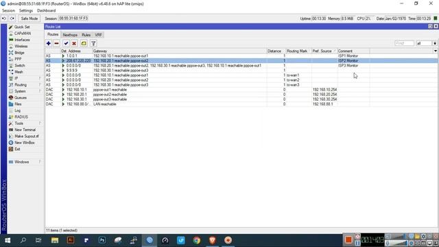Image resolution: width=439 pixels, height=247 pixels.
Task: Click Exit in sidebar
Action: pos(17,150)
